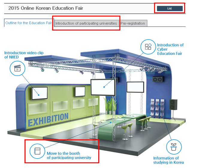Open Introduction of Cyber Education Fair link

(170, 49)
